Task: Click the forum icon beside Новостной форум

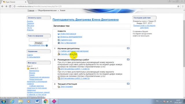Action: pos(59,34)
